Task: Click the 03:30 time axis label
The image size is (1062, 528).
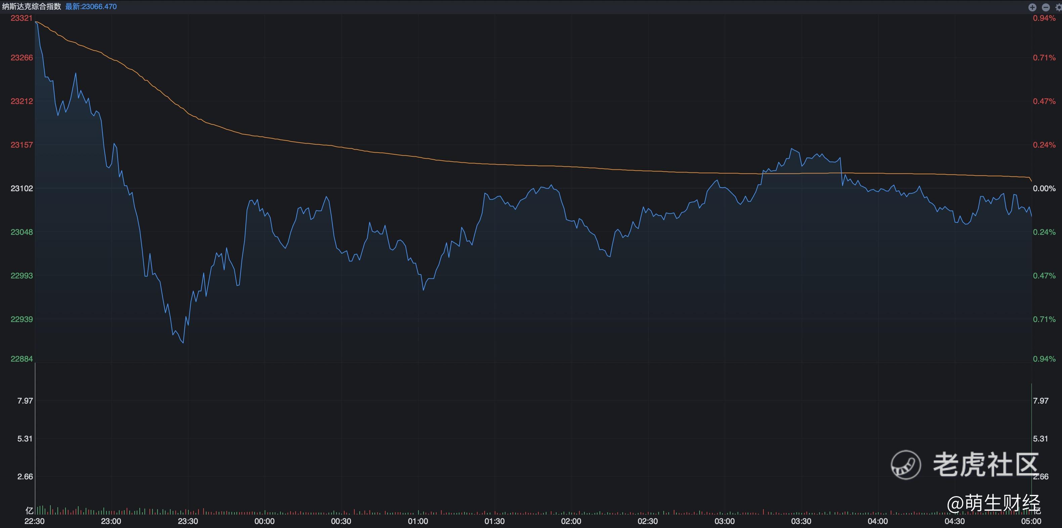Action: pyautogui.click(x=801, y=521)
